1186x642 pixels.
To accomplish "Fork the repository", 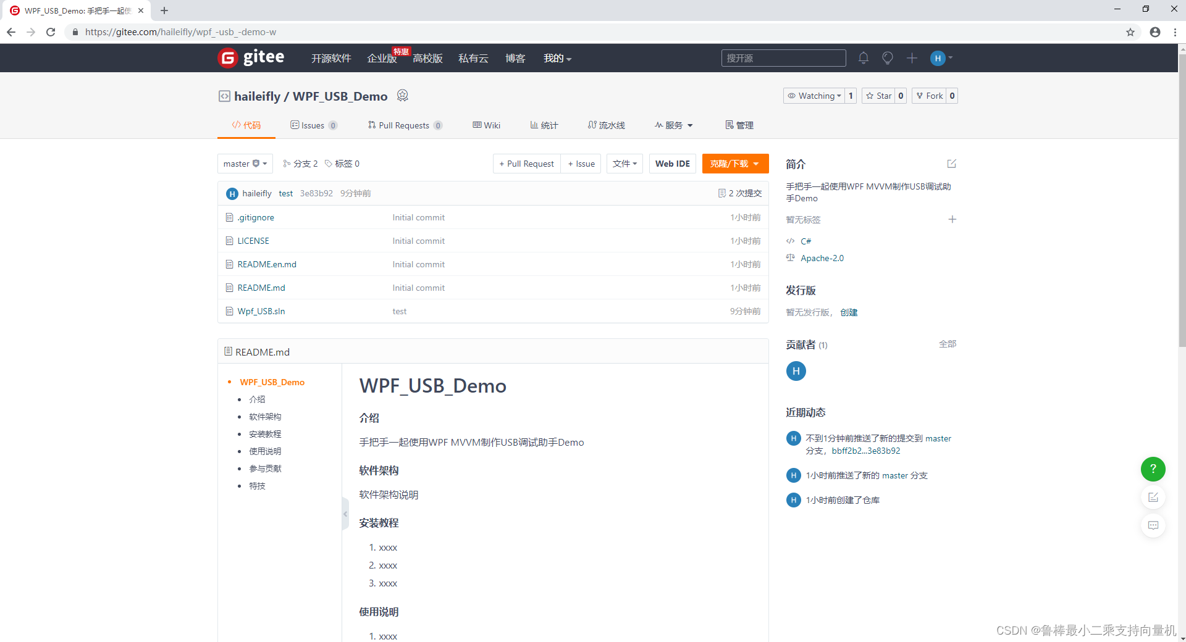I will 929,96.
